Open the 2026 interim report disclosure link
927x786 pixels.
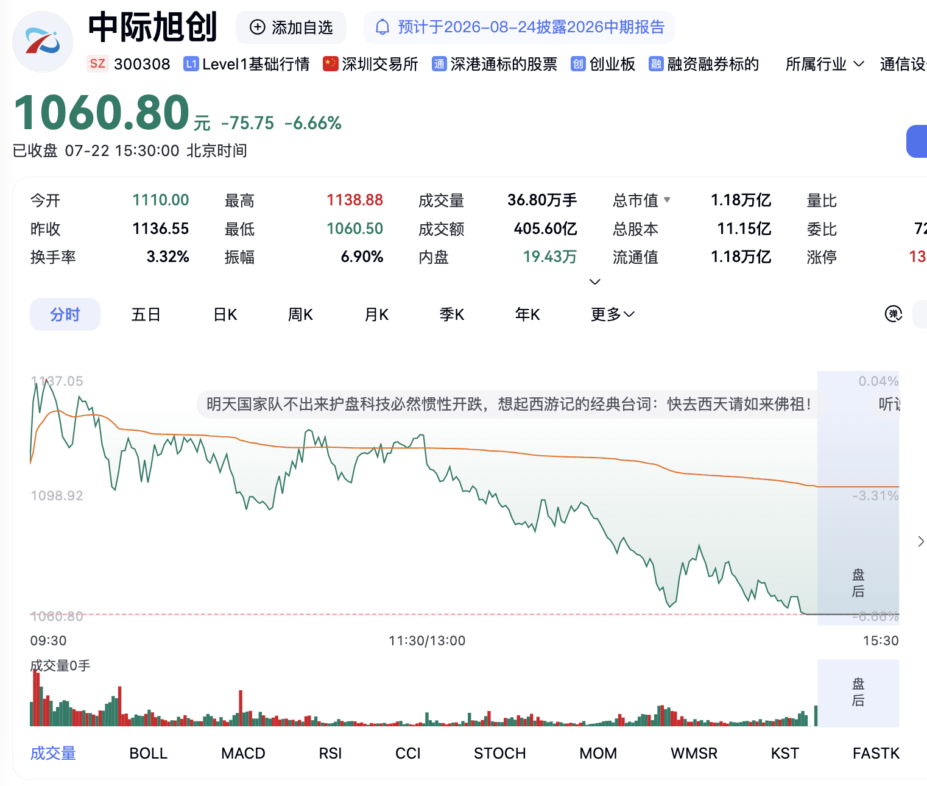pos(531,27)
